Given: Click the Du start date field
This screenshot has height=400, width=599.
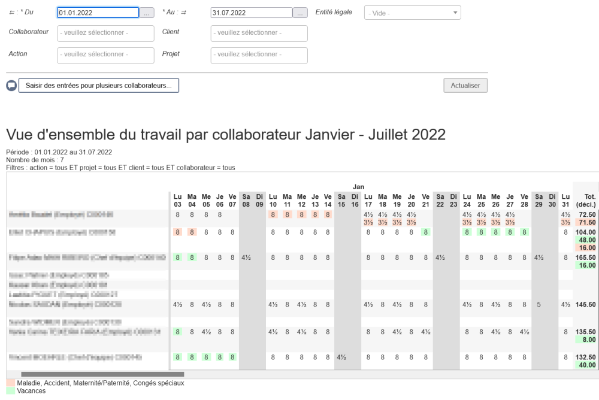Looking at the screenshot, I should (98, 13).
